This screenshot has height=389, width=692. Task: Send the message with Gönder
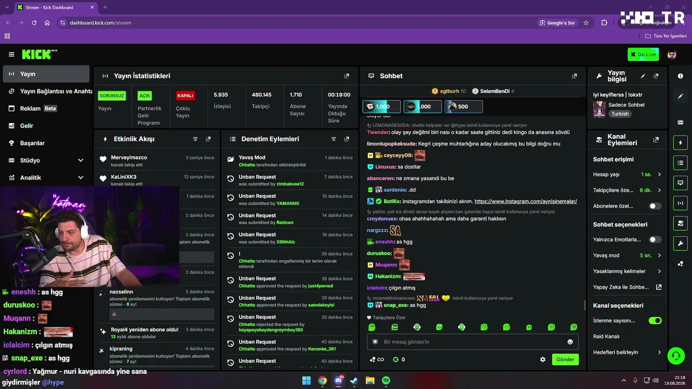pyautogui.click(x=565, y=359)
